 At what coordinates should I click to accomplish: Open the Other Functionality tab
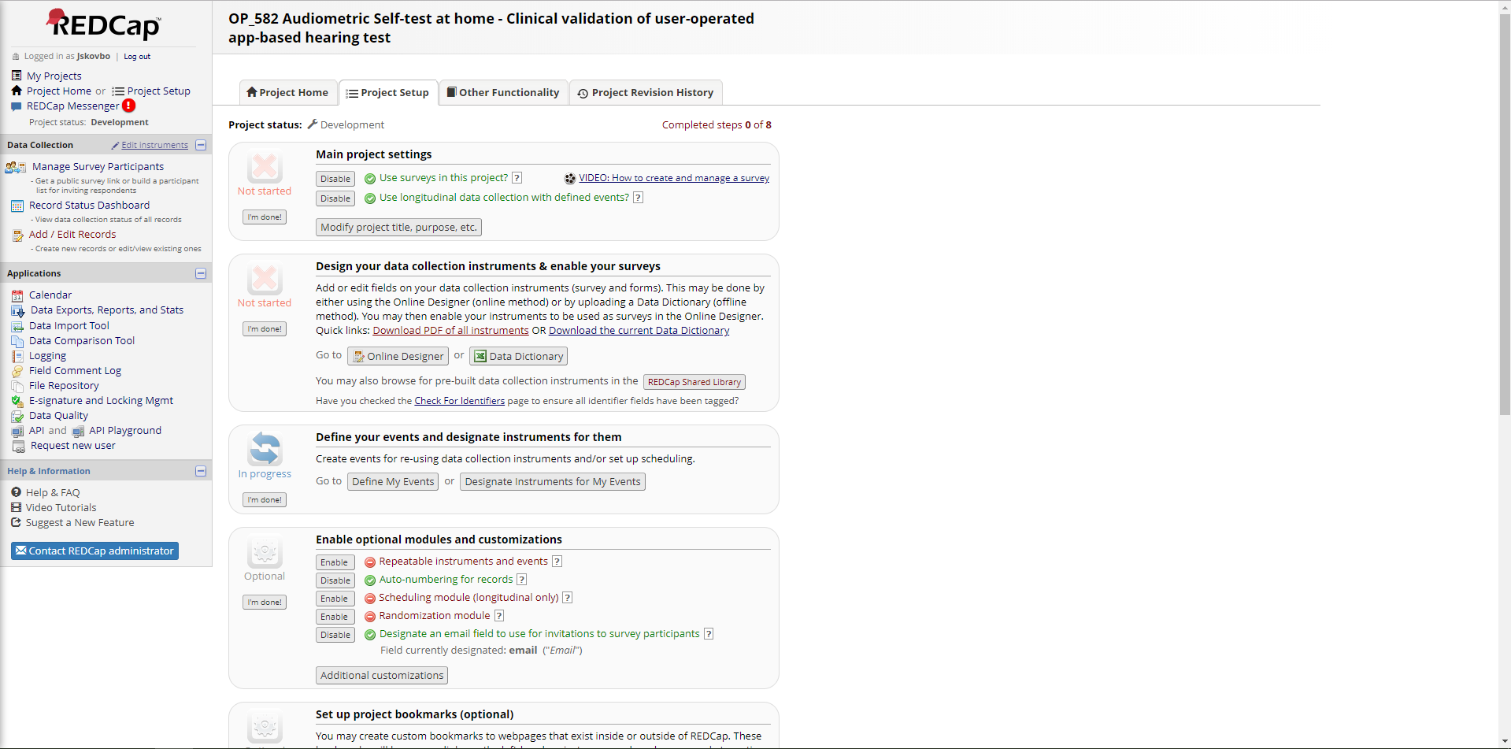point(503,92)
